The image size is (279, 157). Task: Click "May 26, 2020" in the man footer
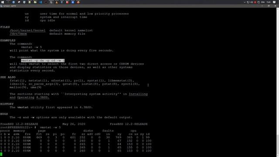(x=74, y=124)
